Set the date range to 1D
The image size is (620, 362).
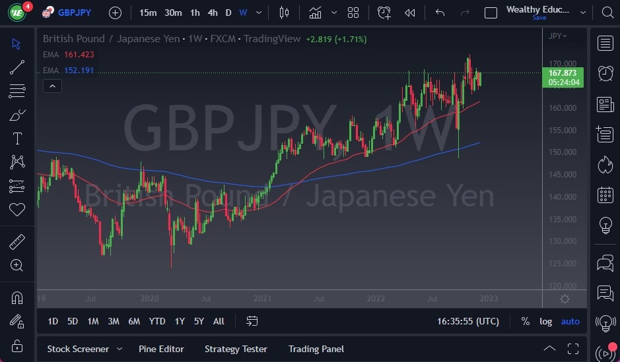point(53,321)
